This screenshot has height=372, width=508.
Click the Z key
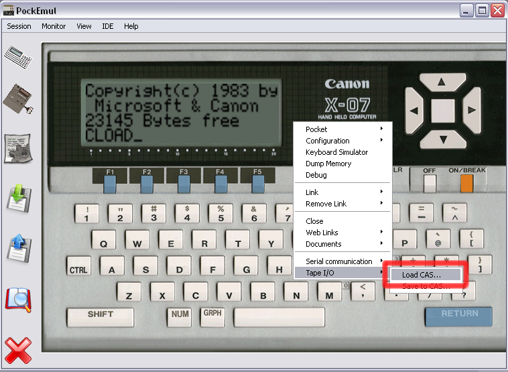129,292
